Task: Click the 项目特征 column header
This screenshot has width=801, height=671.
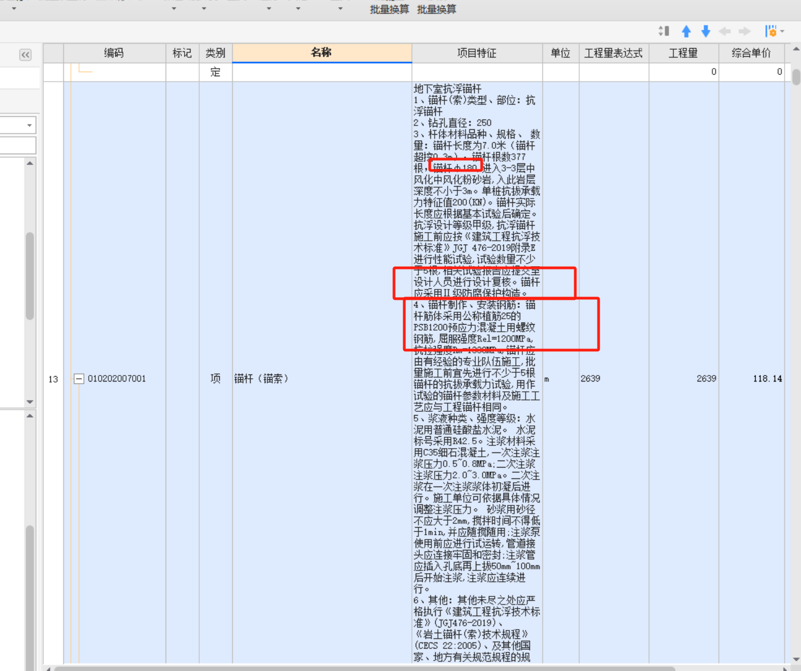Action: [477, 53]
